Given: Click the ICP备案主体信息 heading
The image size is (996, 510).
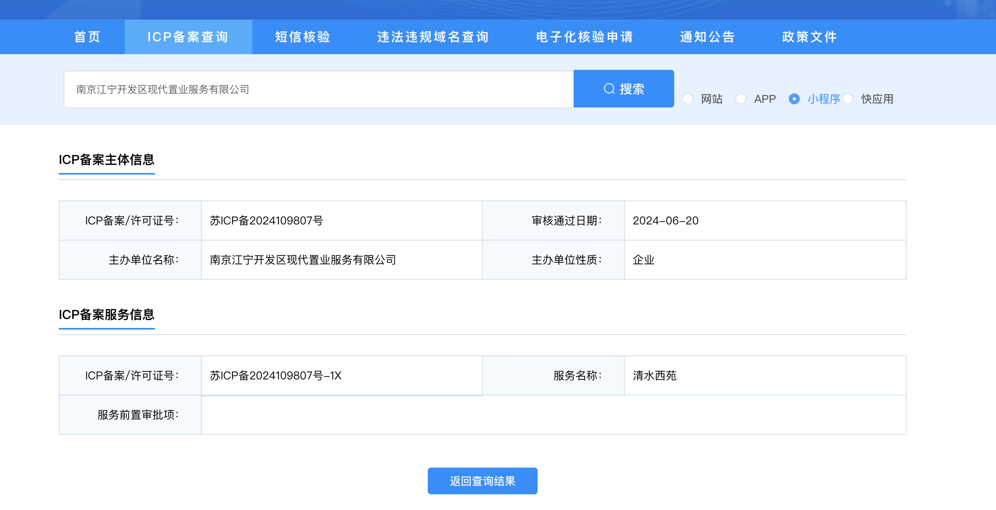Looking at the screenshot, I should 107,160.
